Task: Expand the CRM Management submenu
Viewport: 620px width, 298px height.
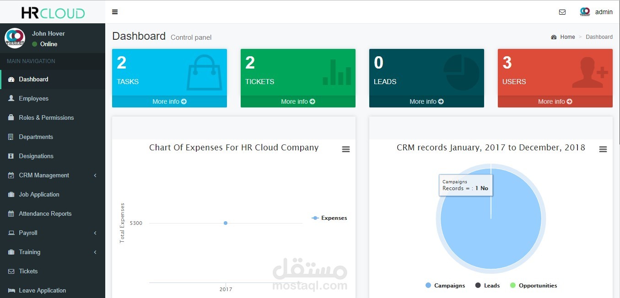Action: click(x=95, y=175)
